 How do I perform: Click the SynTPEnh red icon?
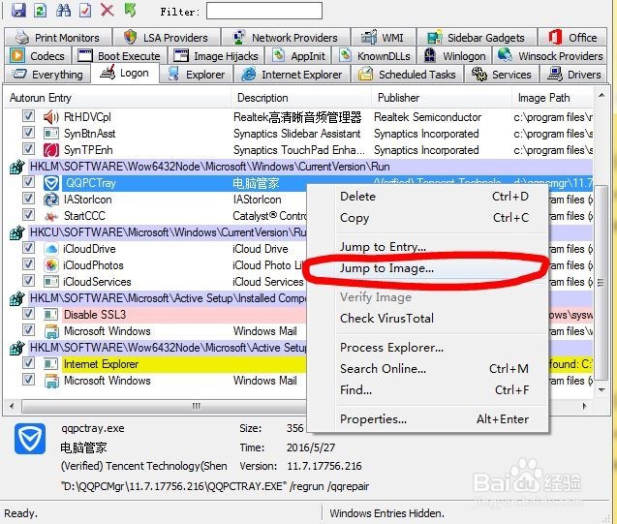click(51, 150)
